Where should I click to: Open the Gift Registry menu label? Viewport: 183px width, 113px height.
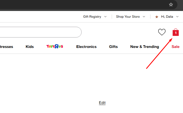click(x=92, y=17)
